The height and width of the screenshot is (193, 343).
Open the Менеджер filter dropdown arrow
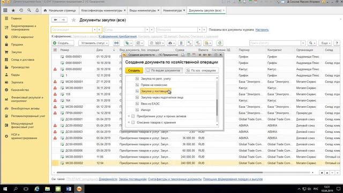click(x=199, y=29)
